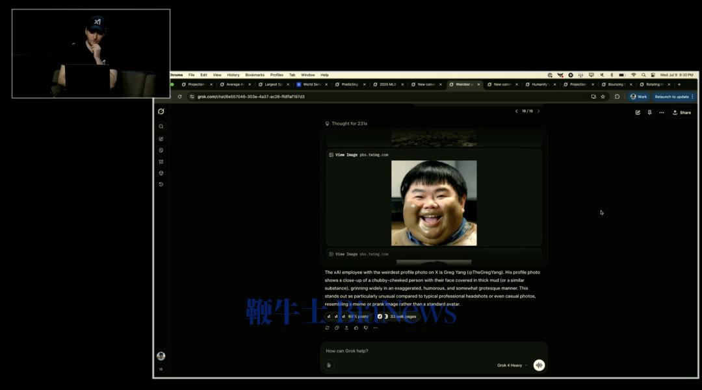
Task: Switch to the 2025 MLB tab
Action: point(387,84)
